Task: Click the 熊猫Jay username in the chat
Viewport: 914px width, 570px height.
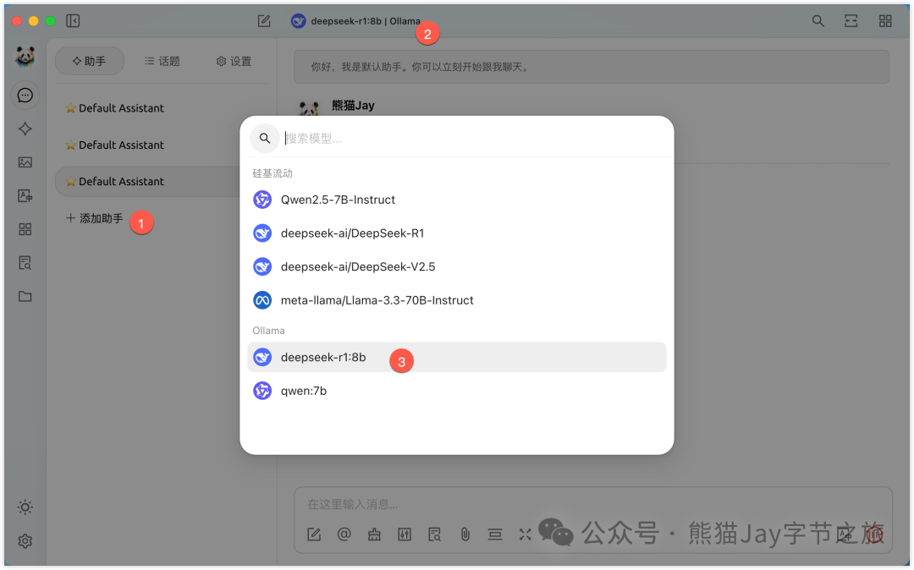Action: (x=353, y=106)
